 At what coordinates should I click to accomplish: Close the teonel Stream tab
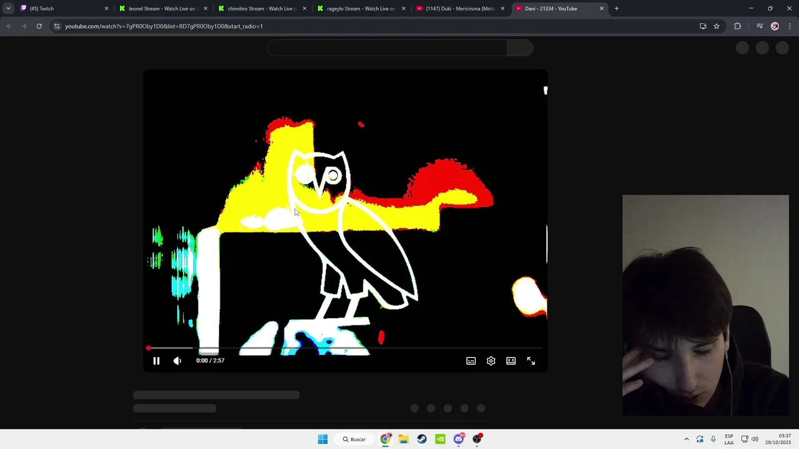[205, 9]
